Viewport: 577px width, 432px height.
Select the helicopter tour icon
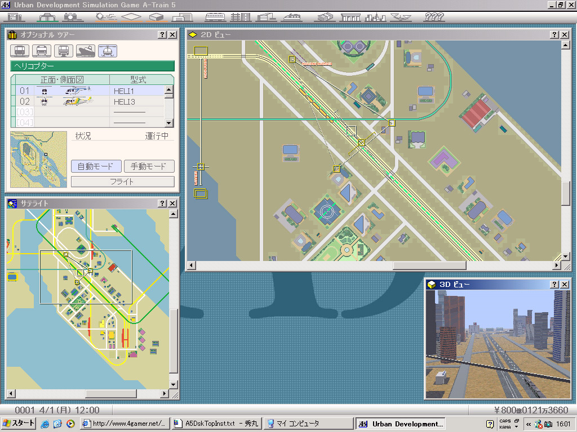point(107,51)
